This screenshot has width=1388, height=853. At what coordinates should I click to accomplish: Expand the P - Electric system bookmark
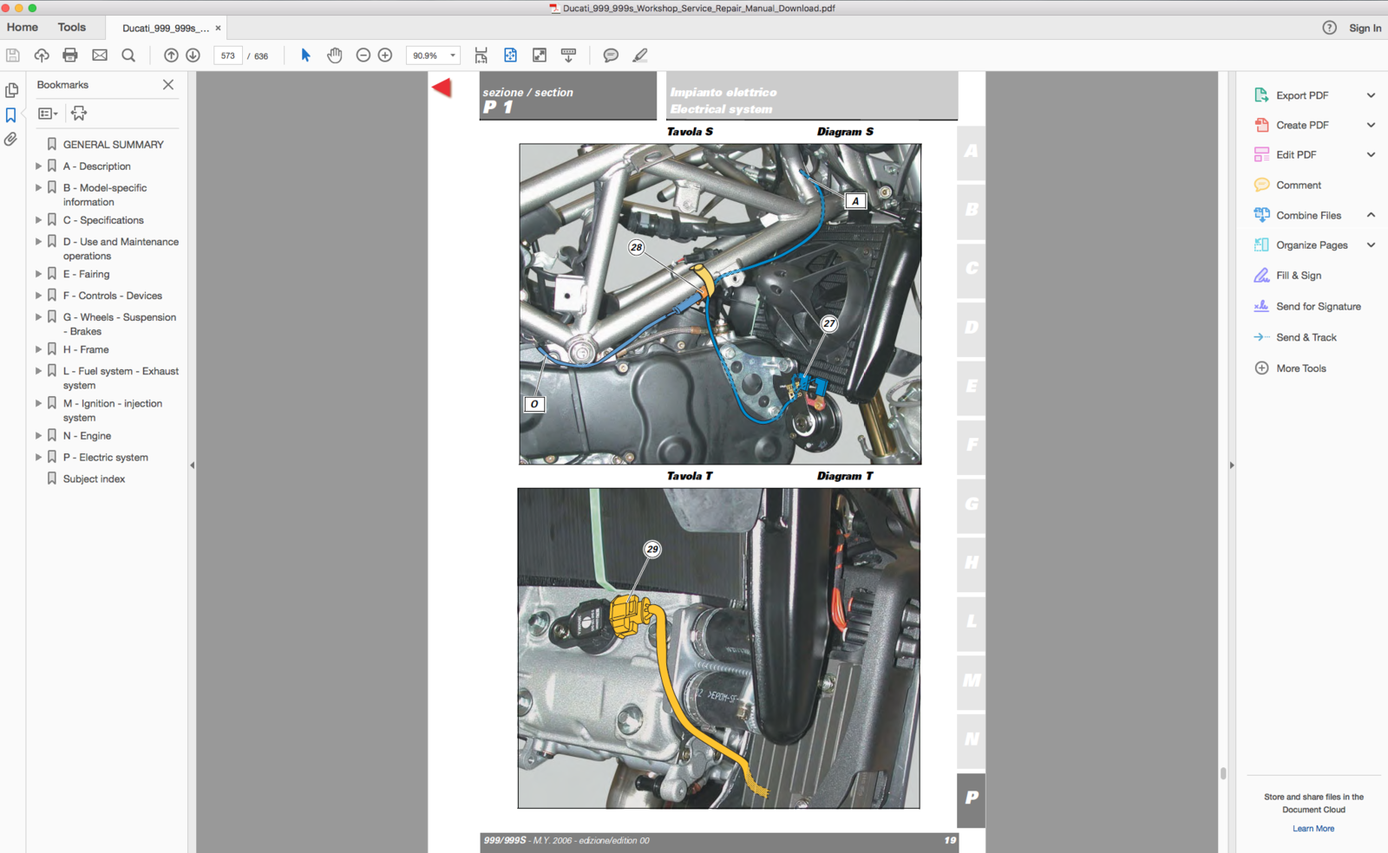(x=38, y=458)
